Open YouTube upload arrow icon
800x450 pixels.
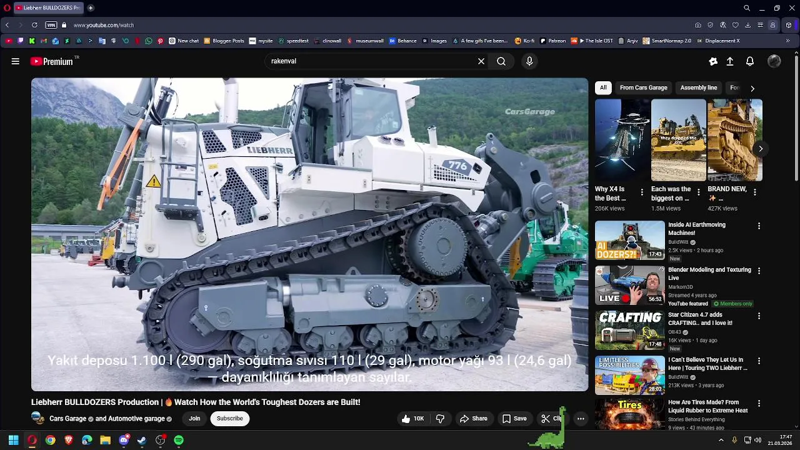point(730,61)
